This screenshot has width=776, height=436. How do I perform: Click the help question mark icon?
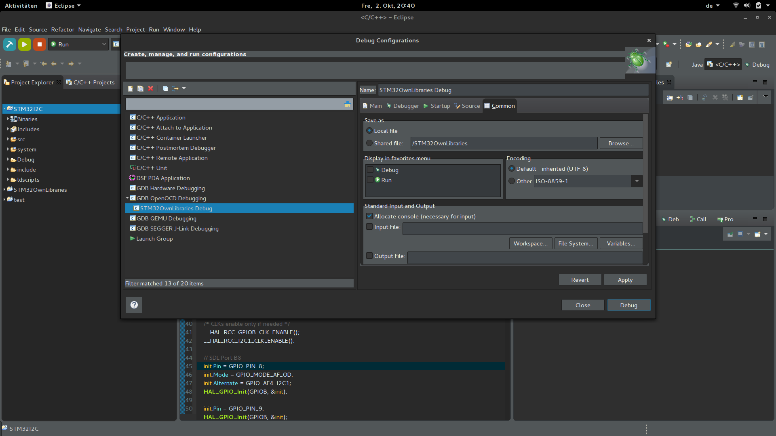pos(134,305)
